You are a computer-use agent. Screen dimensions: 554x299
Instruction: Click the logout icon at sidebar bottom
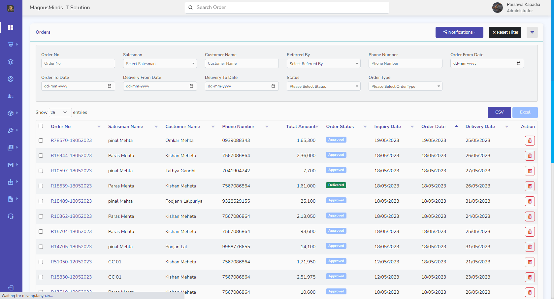[x=11, y=288]
